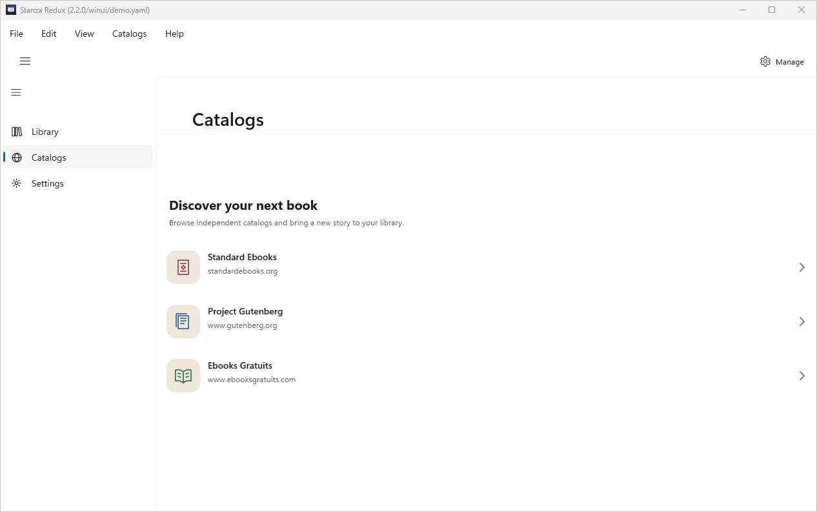Click the Catalogs globe icon
Screen dimensions: 817x512
[17, 158]
